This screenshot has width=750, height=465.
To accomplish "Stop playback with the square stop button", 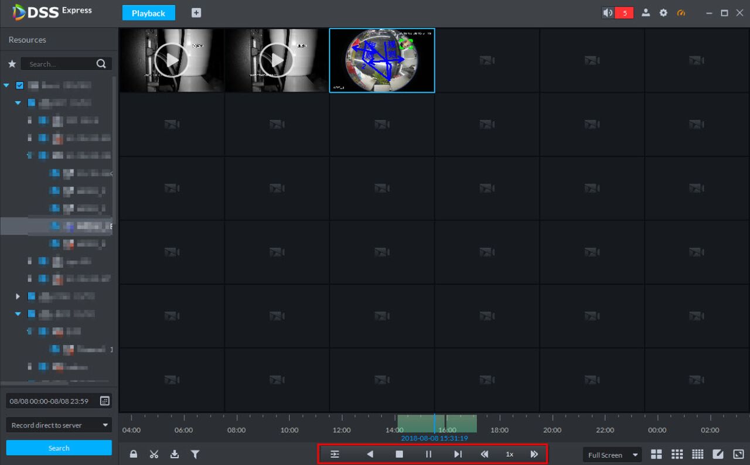I will click(x=399, y=454).
